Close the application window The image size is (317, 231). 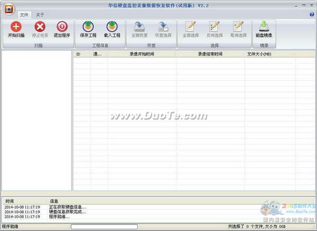pyautogui.click(x=312, y=6)
